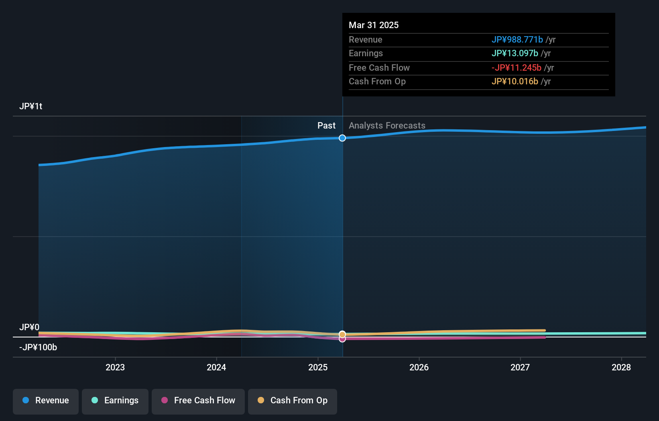Click the JP¥988.771b revenue value

[x=517, y=39]
